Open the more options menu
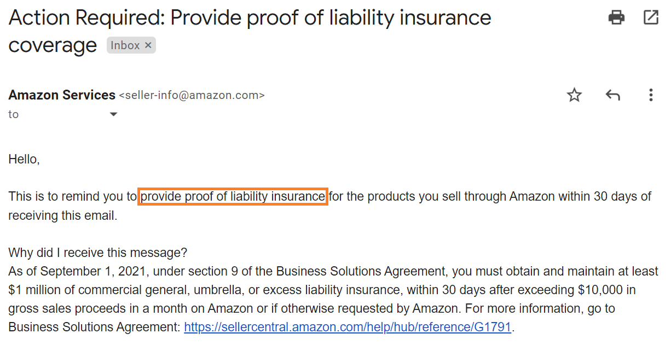The image size is (671, 351). 651,95
